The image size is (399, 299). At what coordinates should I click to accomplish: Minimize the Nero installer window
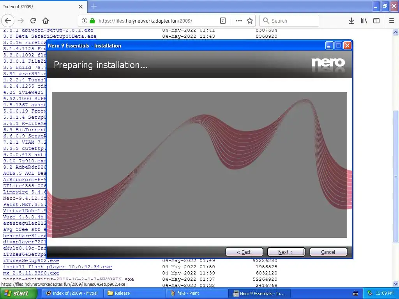click(329, 46)
